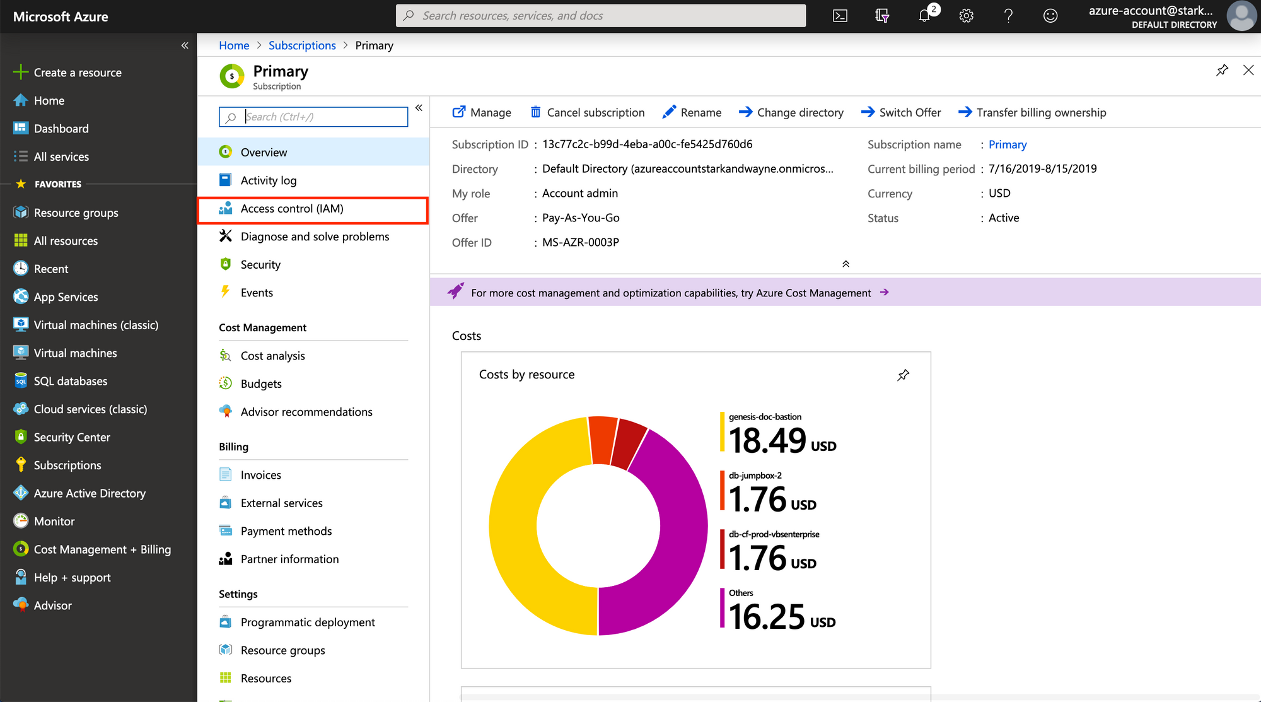Open Access control (IAM)
Image resolution: width=1261 pixels, height=702 pixels.
click(313, 209)
